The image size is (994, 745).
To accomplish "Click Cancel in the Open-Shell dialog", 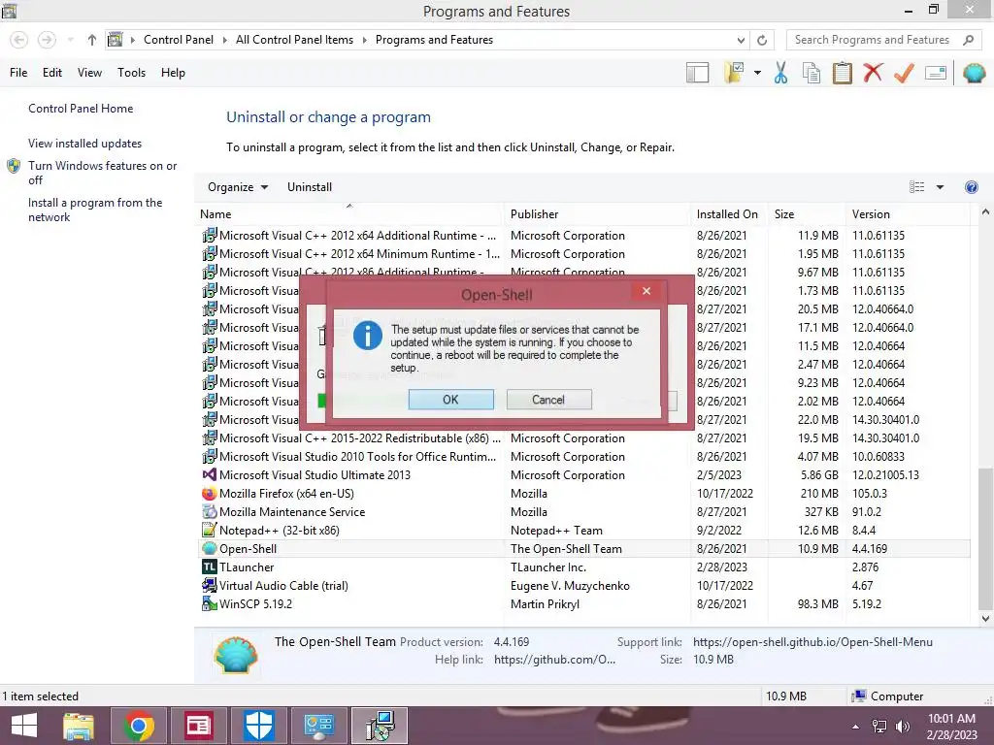I will point(548,400).
